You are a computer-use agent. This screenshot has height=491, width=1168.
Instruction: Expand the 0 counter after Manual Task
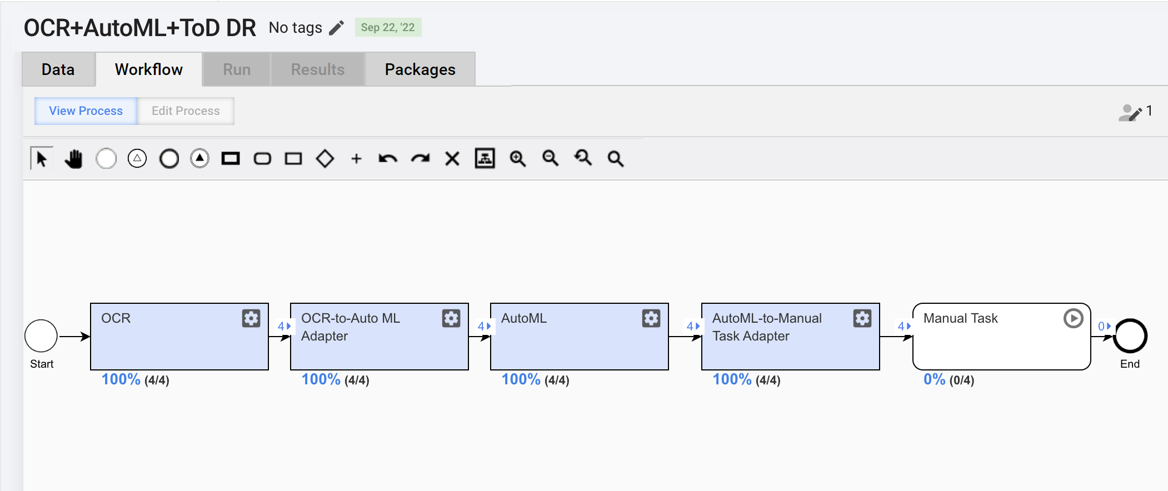coord(1104,326)
